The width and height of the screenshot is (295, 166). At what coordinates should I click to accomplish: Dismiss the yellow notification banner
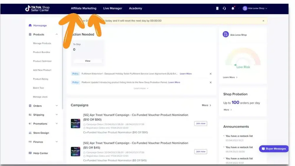pyautogui.click(x=263, y=21)
